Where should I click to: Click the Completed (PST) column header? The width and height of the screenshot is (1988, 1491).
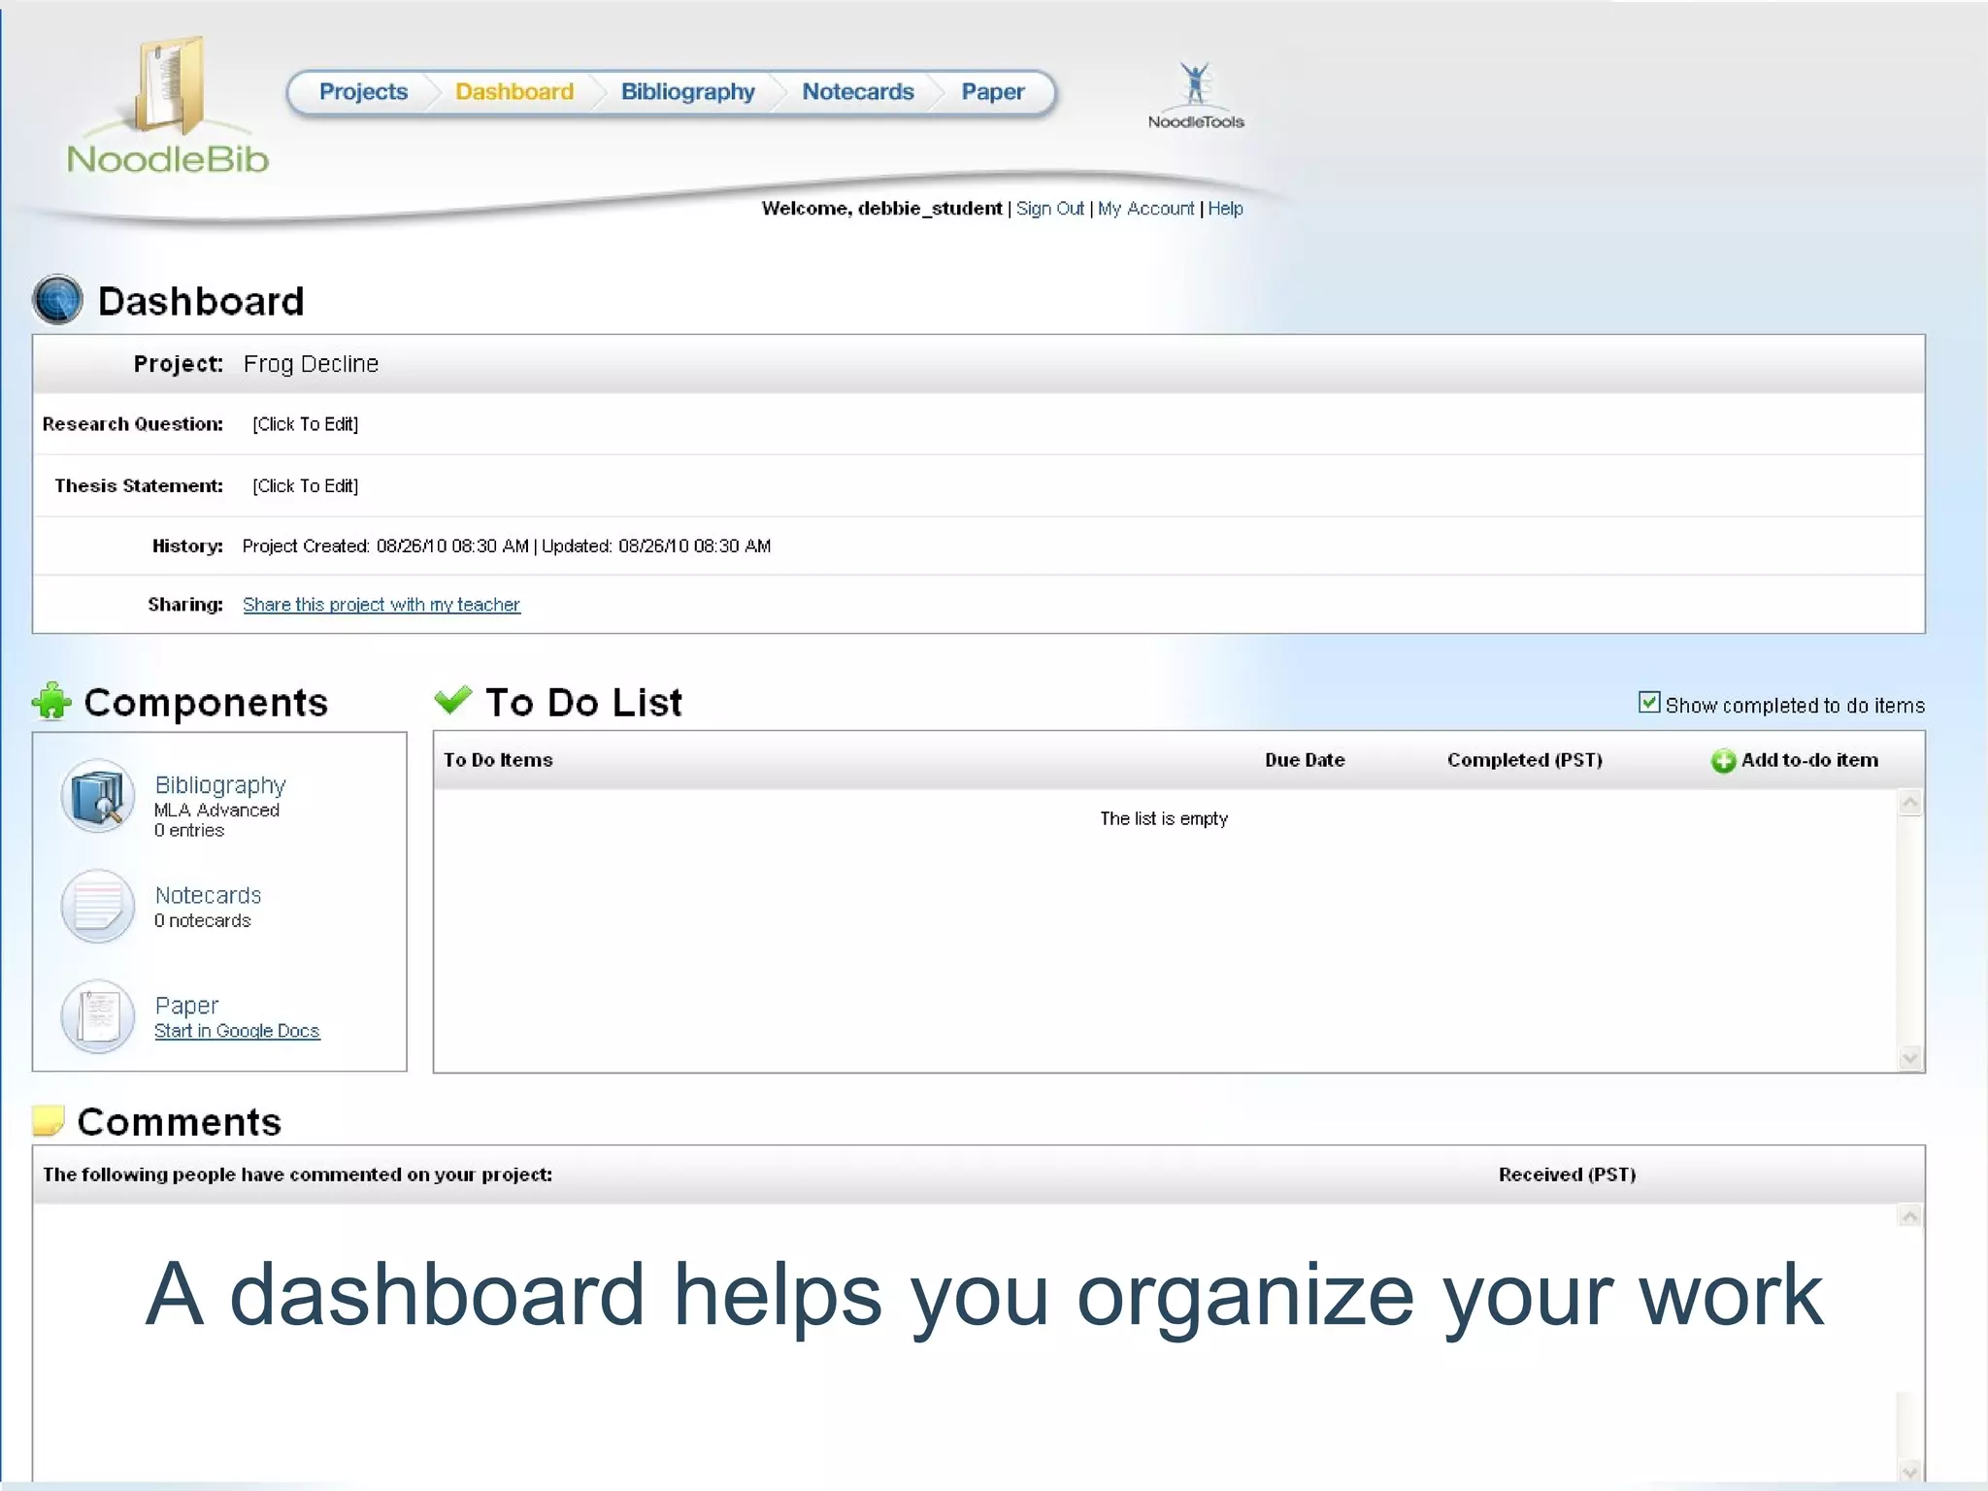click(1525, 760)
